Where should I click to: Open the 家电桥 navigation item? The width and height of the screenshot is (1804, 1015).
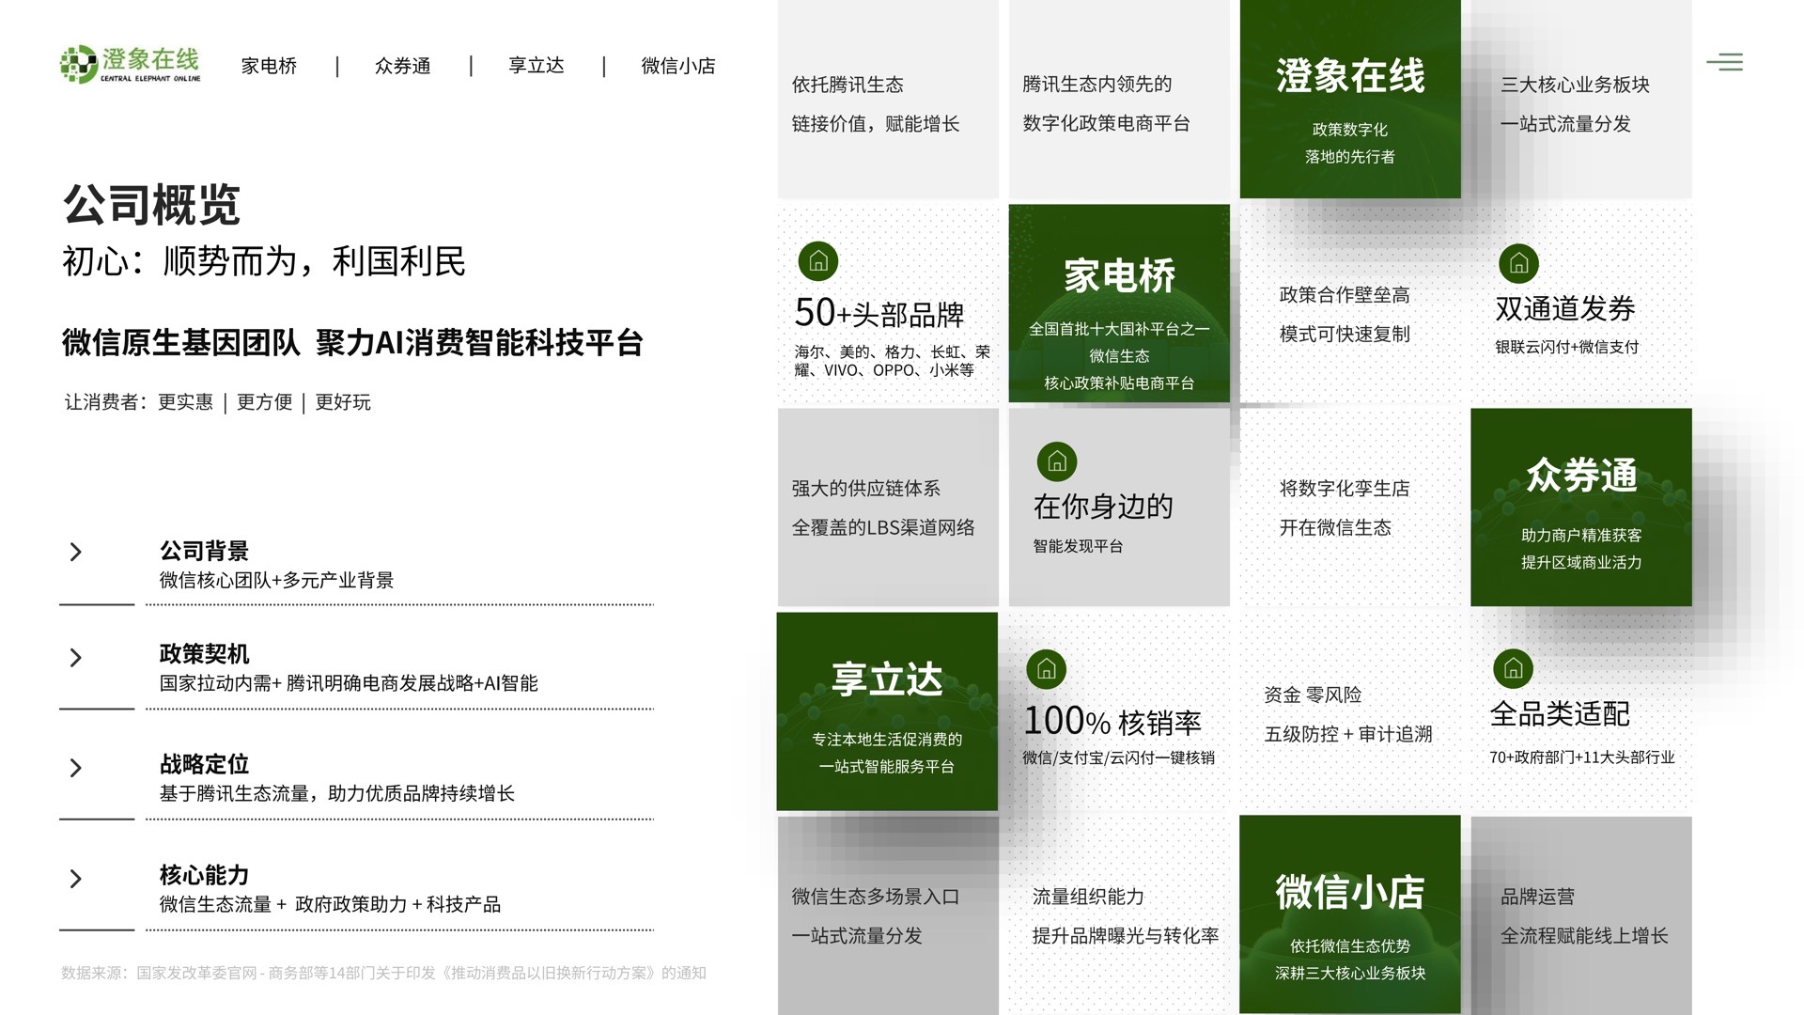click(x=269, y=66)
